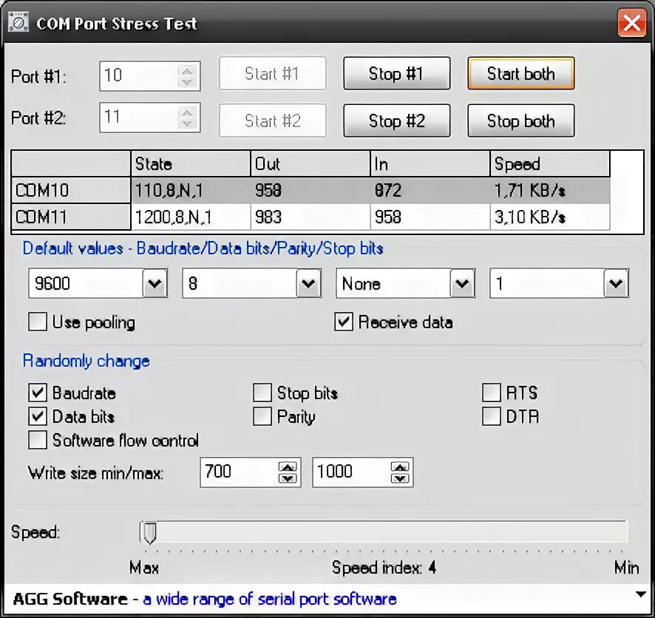Select the COM11 row header
The width and height of the screenshot is (655, 618).
(x=71, y=217)
